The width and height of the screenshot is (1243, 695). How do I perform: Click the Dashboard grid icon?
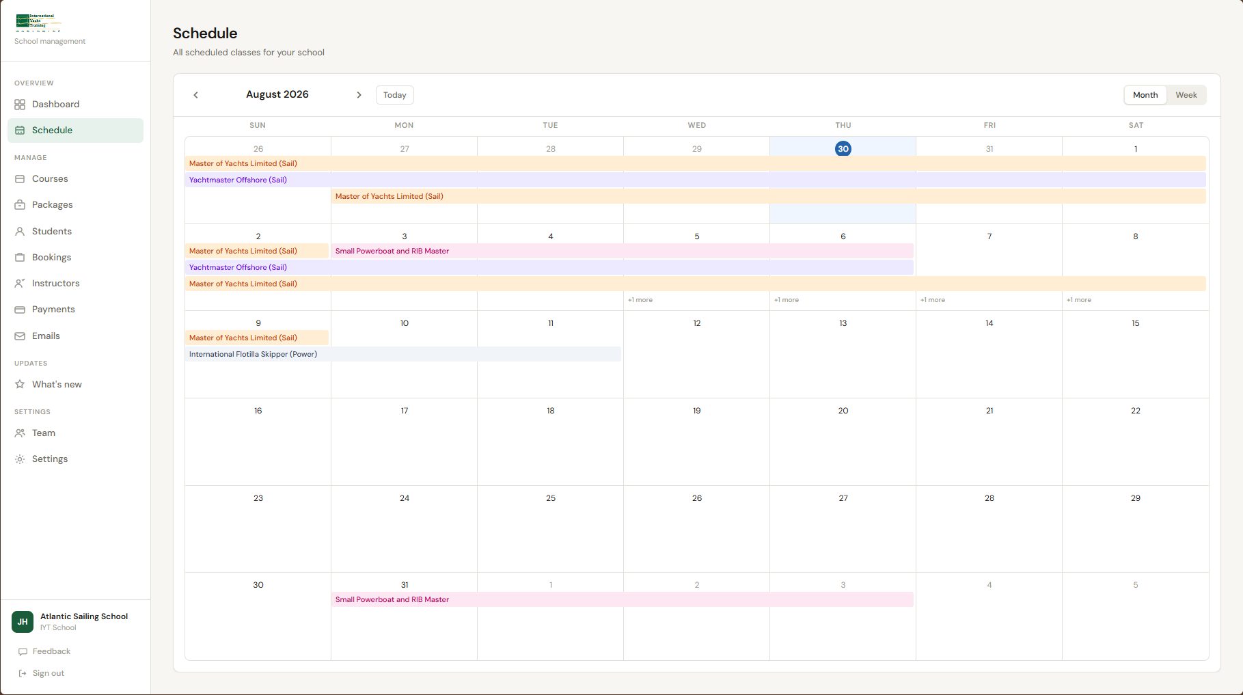pyautogui.click(x=20, y=105)
